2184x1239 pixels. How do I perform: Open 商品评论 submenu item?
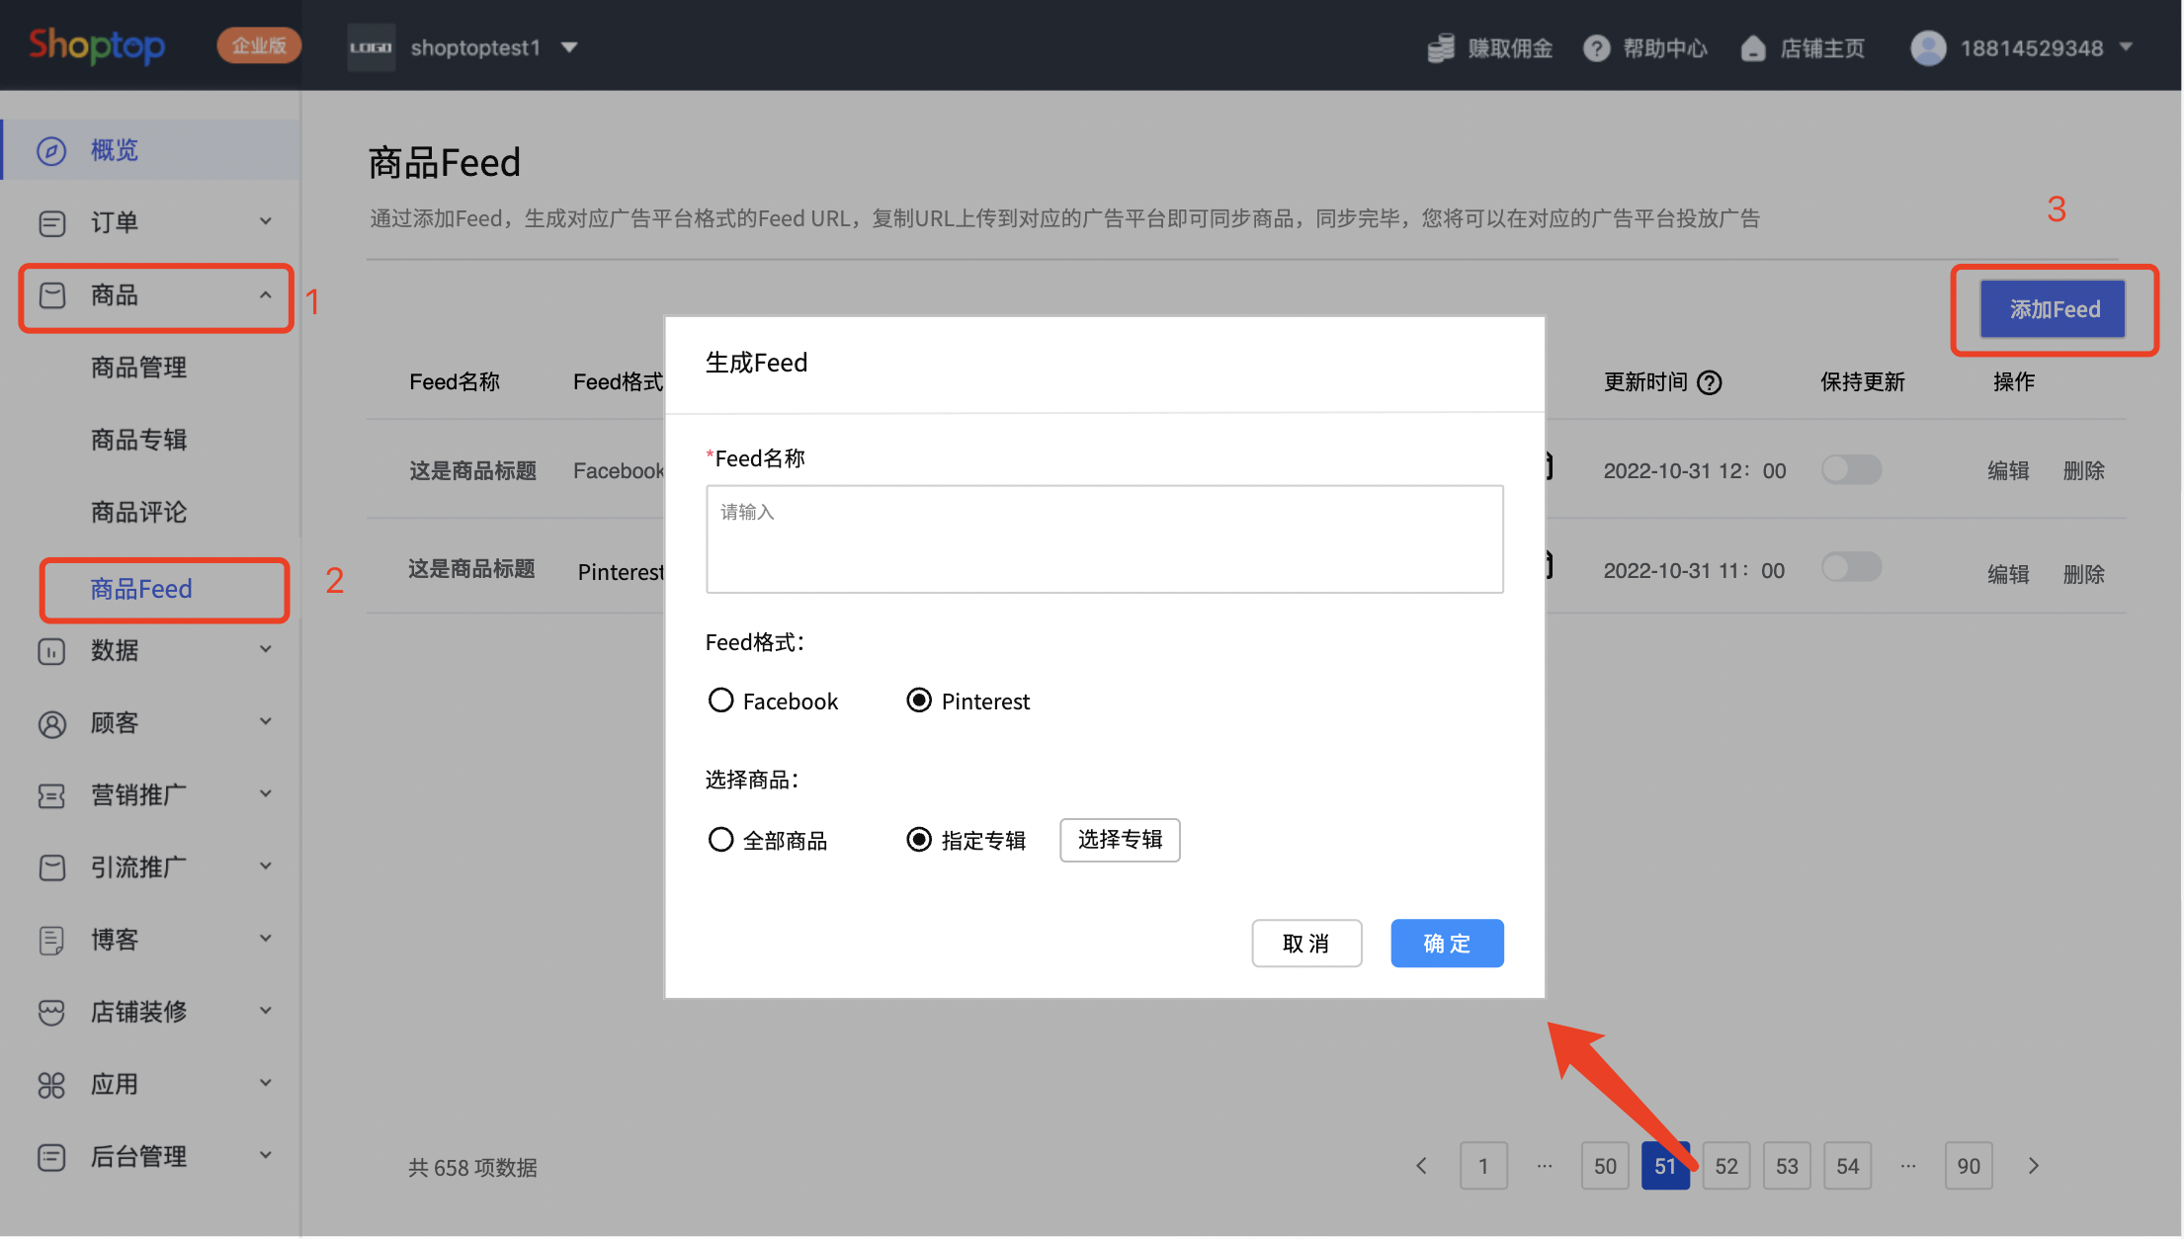(x=138, y=512)
